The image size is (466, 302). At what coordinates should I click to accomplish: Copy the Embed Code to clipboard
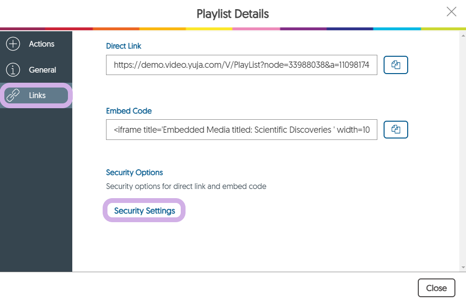396,129
